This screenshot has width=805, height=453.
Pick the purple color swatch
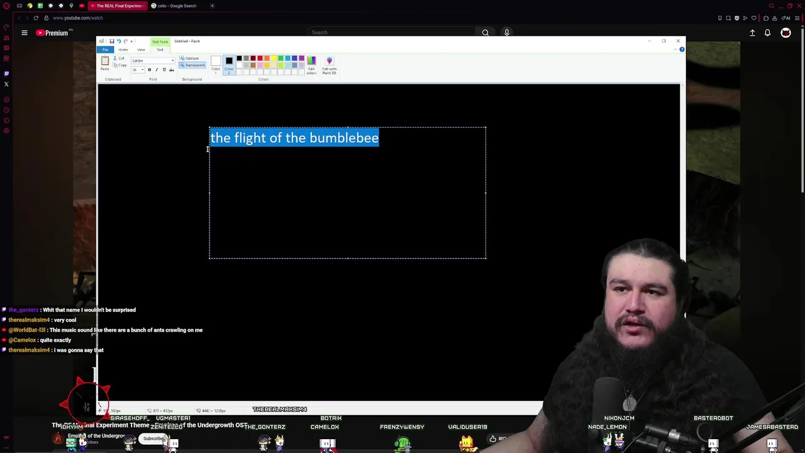coord(301,58)
